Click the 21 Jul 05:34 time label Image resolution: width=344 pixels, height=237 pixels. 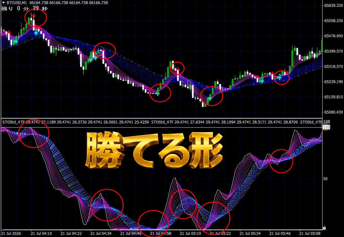click(250, 234)
